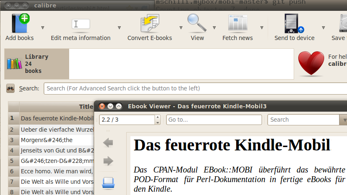Open Advanced Search binoculars button

pyautogui.click(x=10, y=88)
